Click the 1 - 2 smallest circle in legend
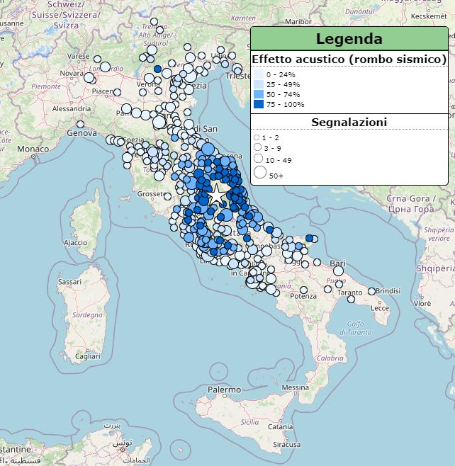The width and height of the screenshot is (455, 466). tap(257, 137)
